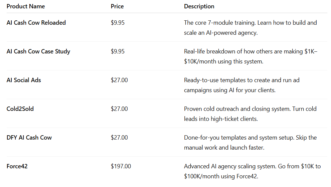Viewport: 331px width, 187px height.
Task: Click the $197.00 price for Force42
Action: point(121,166)
